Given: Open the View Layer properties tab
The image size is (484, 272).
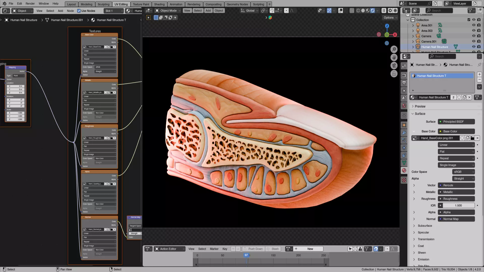Looking at the screenshot, I should click(x=404, y=90).
